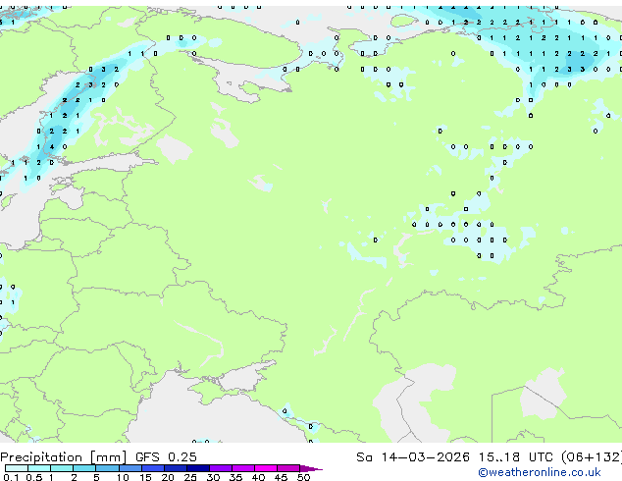The width and height of the screenshot is (622, 481).
Task: Click the legend value '25'
Action: [x=190, y=477]
